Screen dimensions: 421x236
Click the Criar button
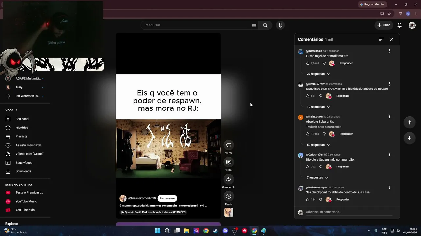point(384,25)
